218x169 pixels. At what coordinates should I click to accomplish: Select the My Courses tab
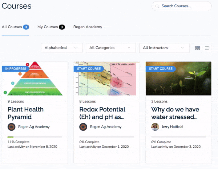[x=51, y=27]
